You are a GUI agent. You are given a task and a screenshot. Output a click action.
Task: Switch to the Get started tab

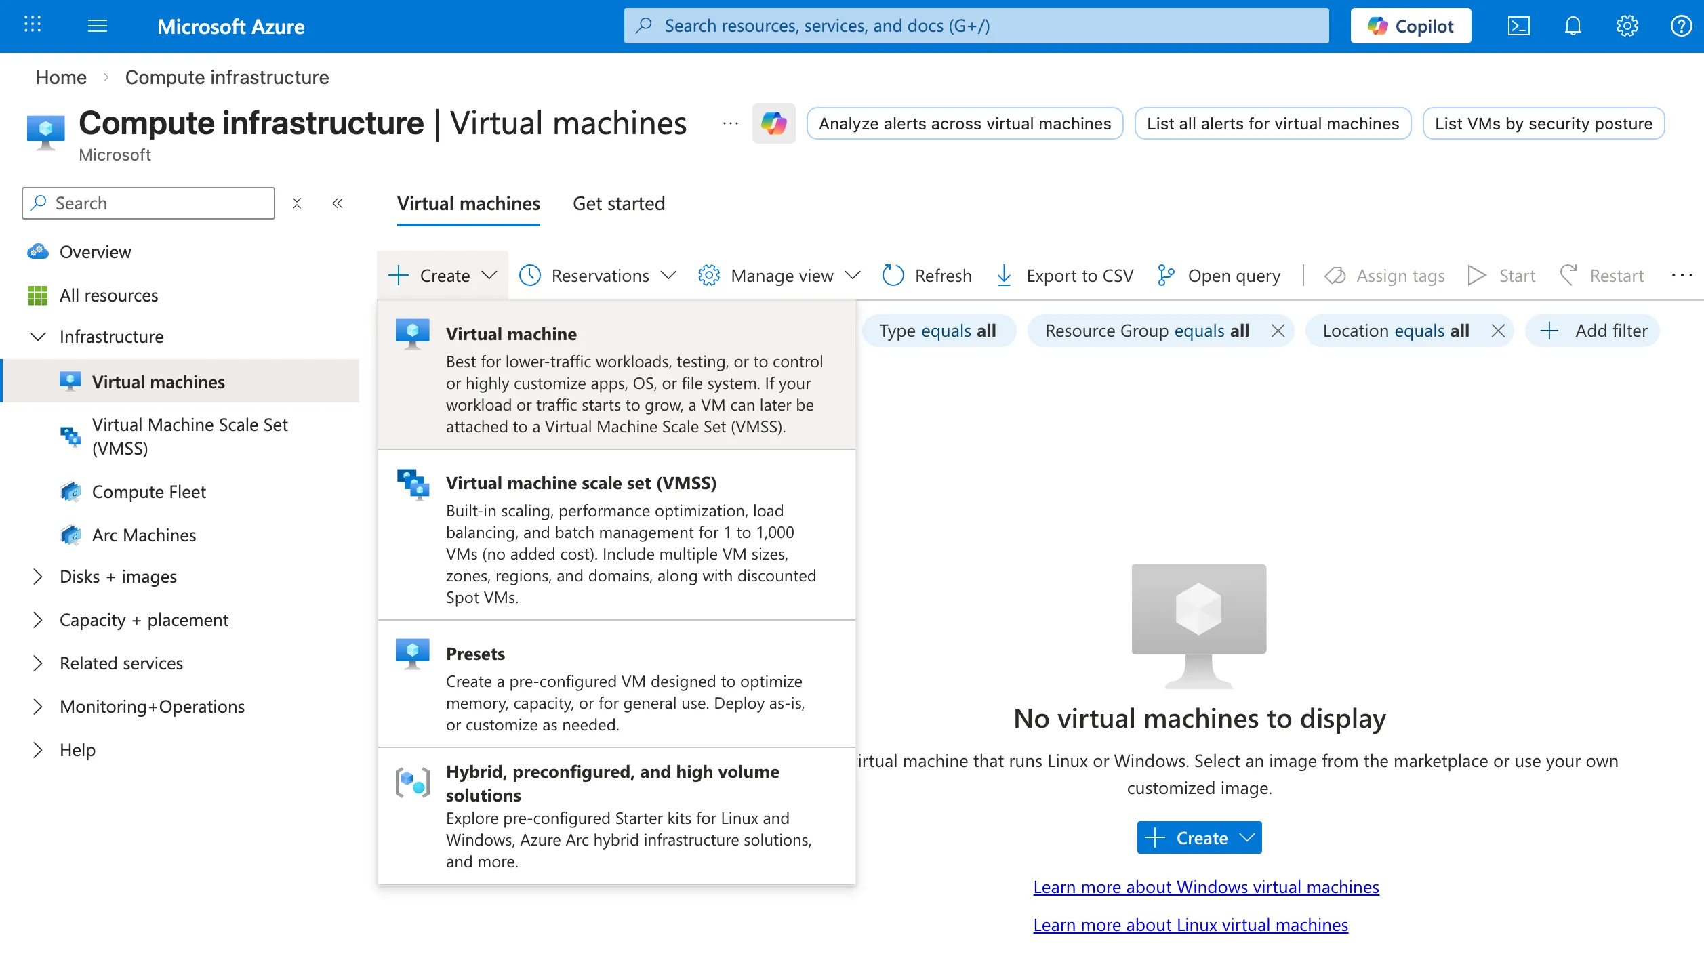pyautogui.click(x=618, y=203)
